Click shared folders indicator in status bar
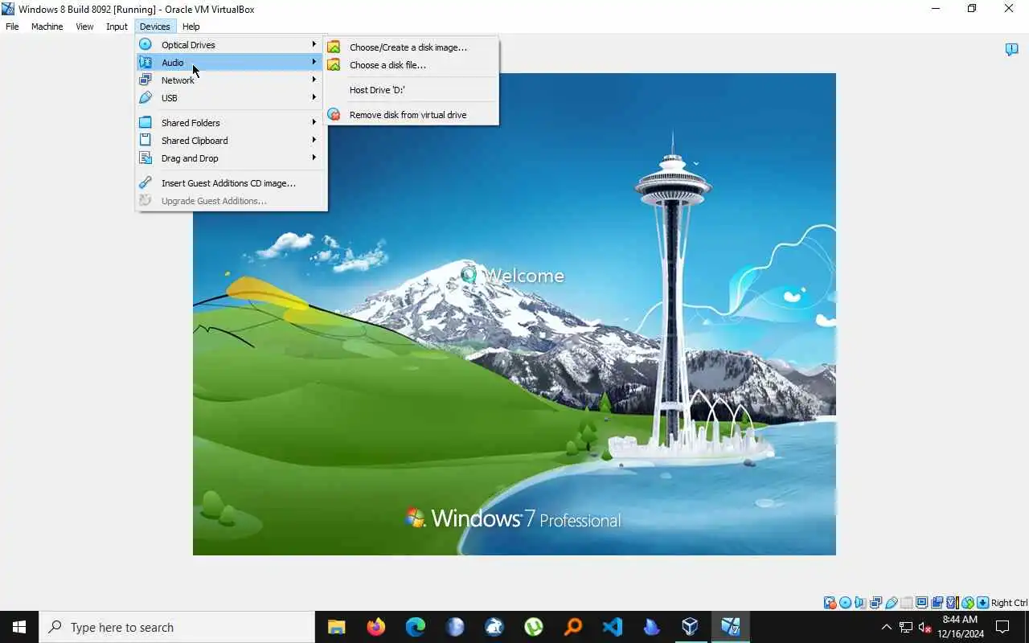The width and height of the screenshot is (1029, 643). pyautogui.click(x=906, y=603)
